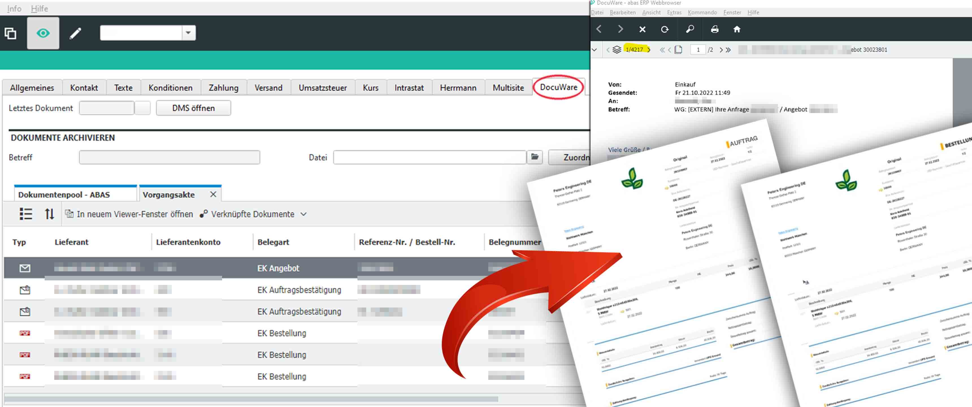Click the eye view-mode icon
Viewport: 972px width, 407px height.
[x=43, y=33]
